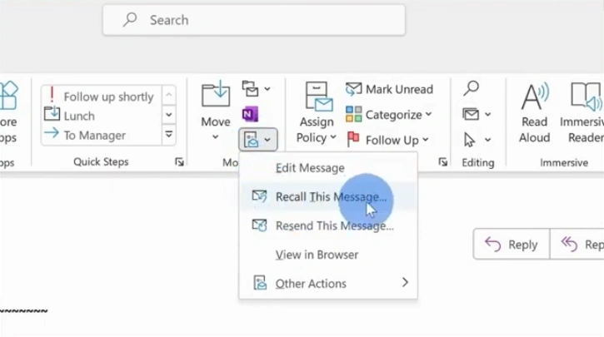
Task: Click View in Browser
Action: click(x=317, y=255)
